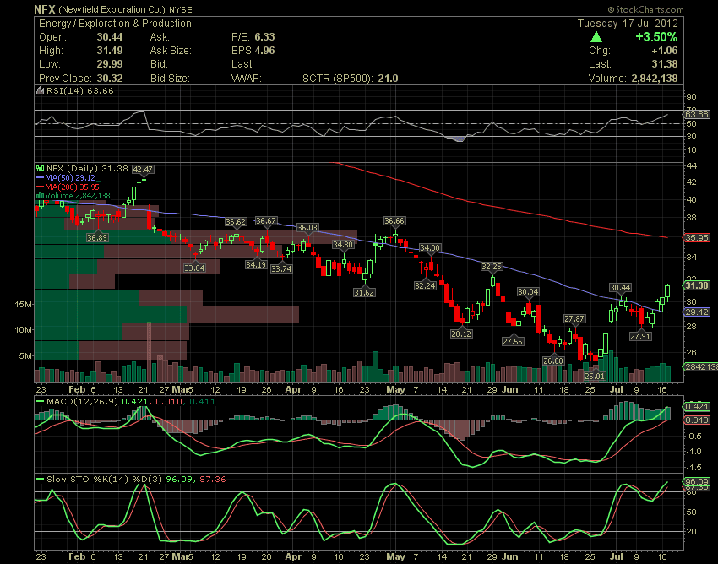Screen dimensions: 718x564
Task: Click the EPS 4.96 figure
Action: [264, 51]
